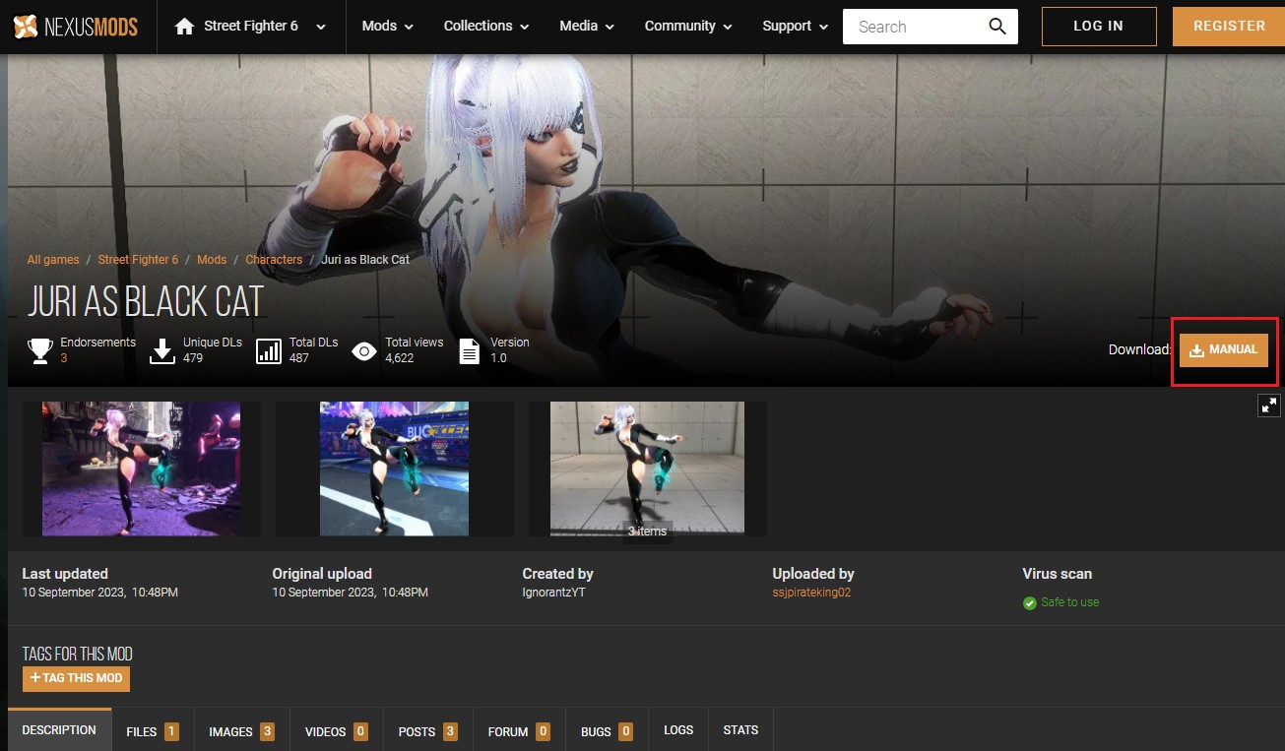Click the 3 items gallery label

(647, 532)
